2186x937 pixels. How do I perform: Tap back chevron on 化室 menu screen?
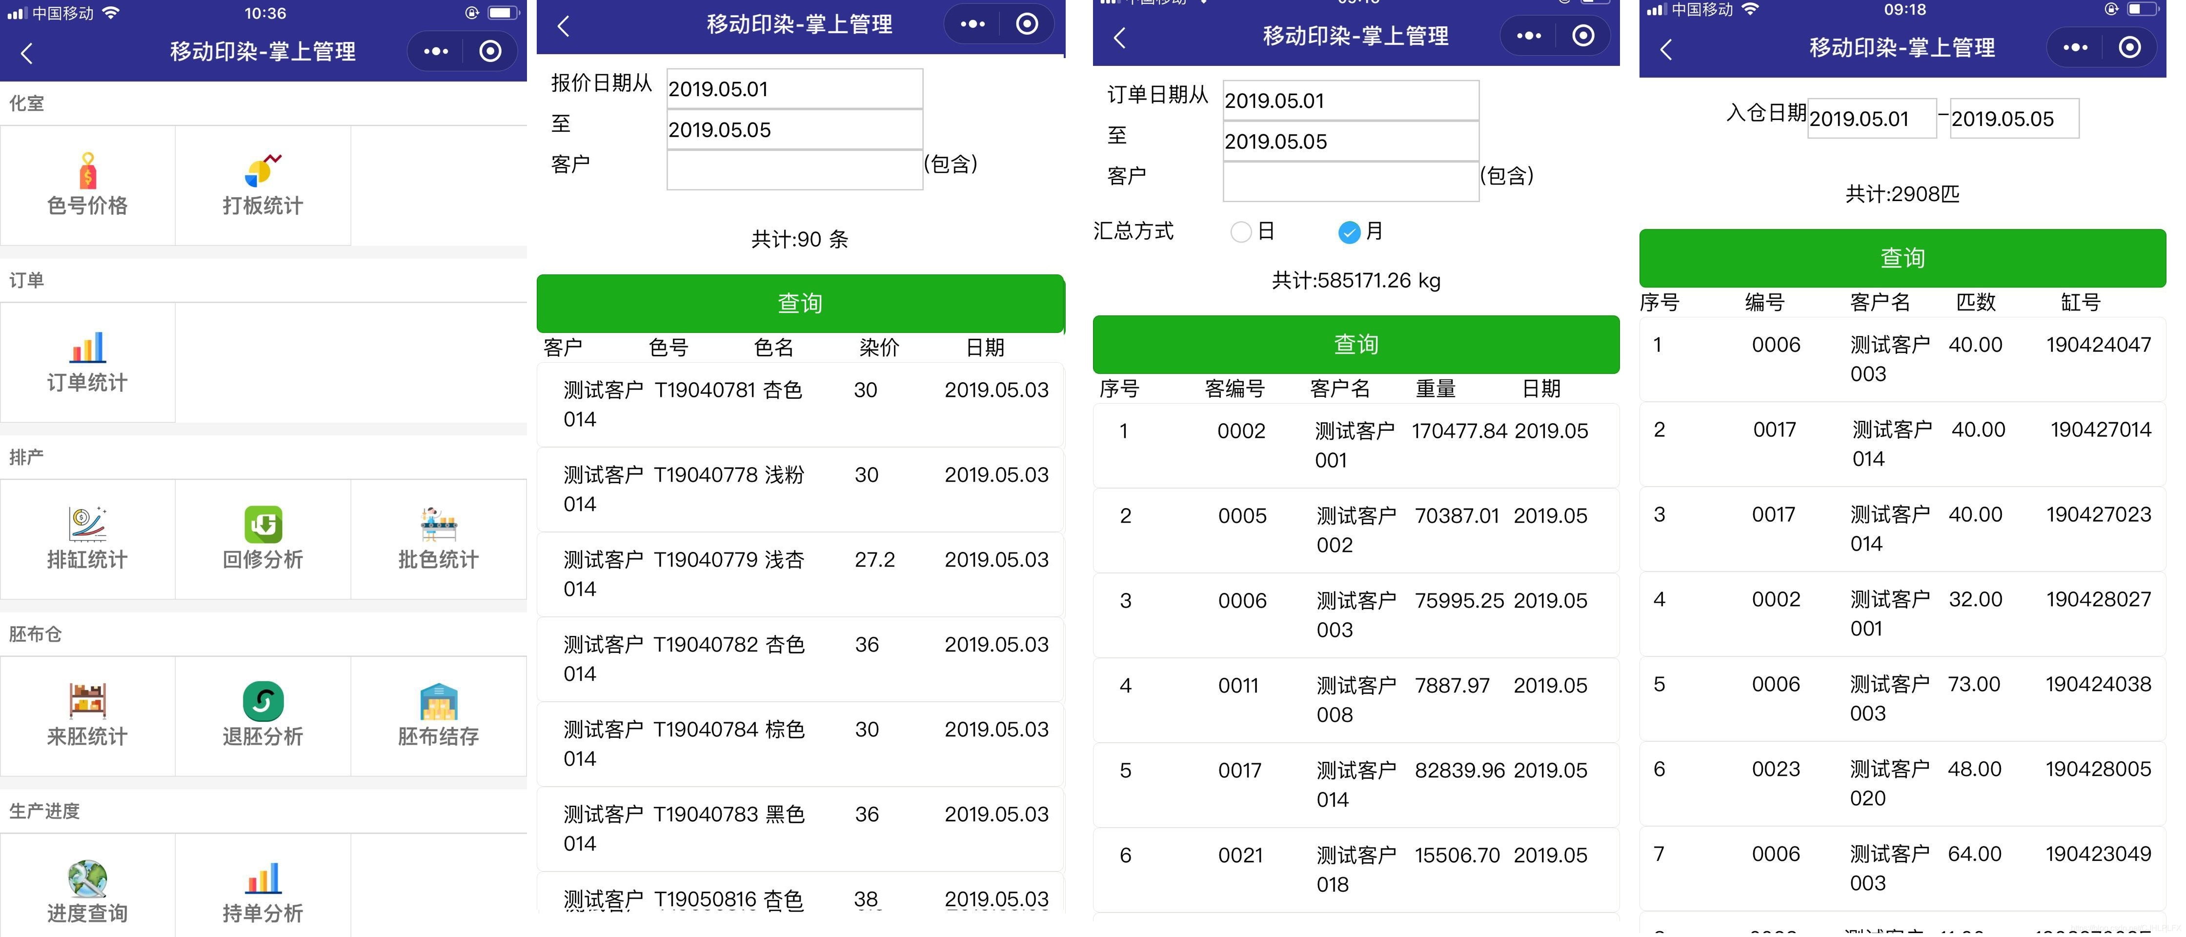click(27, 54)
